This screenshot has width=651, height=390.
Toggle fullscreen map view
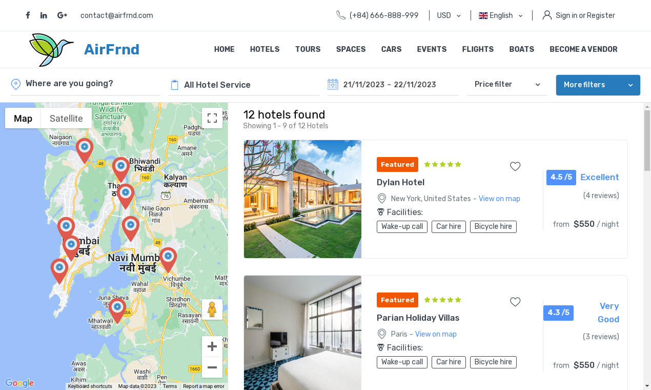pyautogui.click(x=212, y=118)
